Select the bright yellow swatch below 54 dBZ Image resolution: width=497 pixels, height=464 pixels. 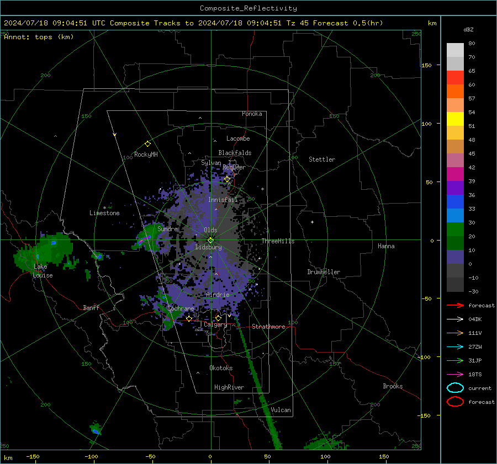click(x=455, y=119)
